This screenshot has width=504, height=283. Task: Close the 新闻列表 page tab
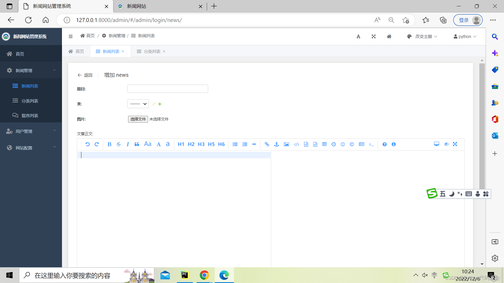(x=123, y=51)
